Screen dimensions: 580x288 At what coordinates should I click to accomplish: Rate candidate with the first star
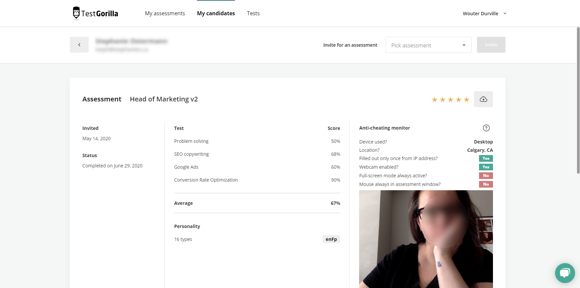pos(435,99)
